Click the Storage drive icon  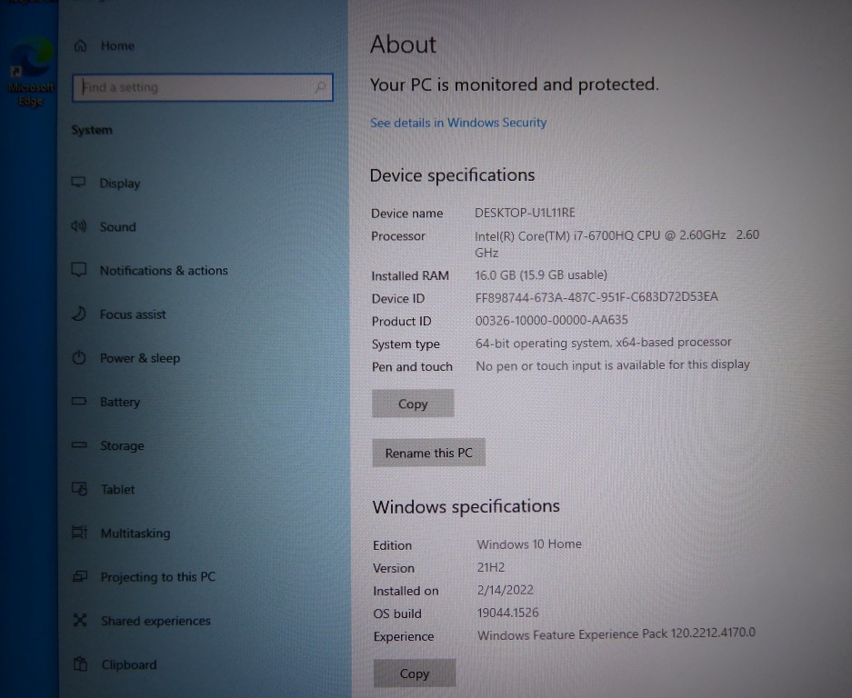click(79, 444)
